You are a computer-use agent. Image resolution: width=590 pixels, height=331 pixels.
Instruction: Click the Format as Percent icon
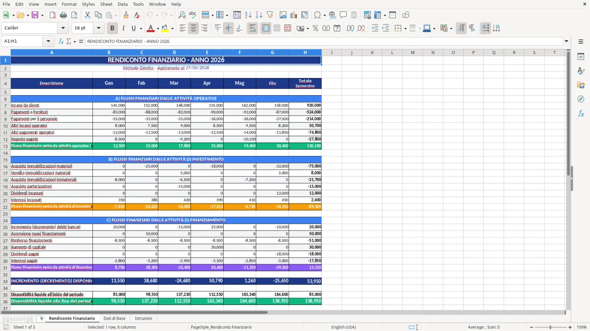click(315, 28)
